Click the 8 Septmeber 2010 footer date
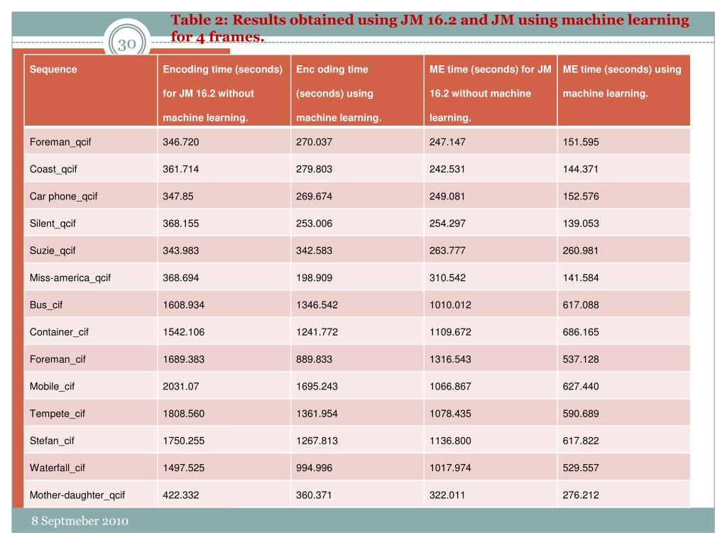This screenshot has height=545, width=727. point(80,521)
